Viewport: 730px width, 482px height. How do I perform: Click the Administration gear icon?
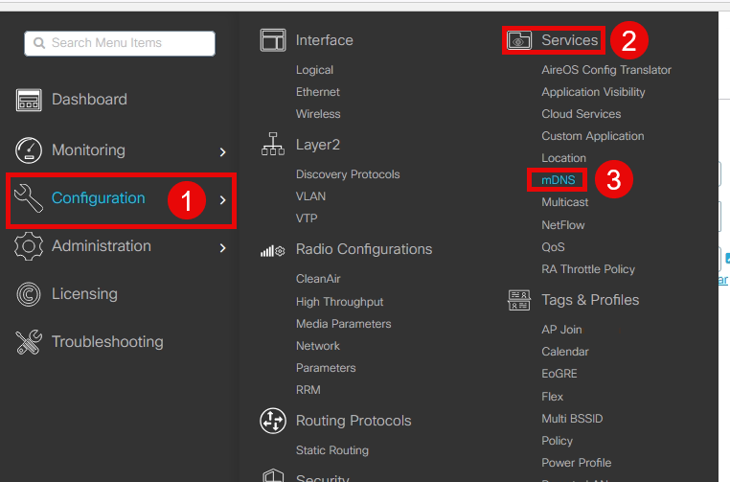pos(29,246)
